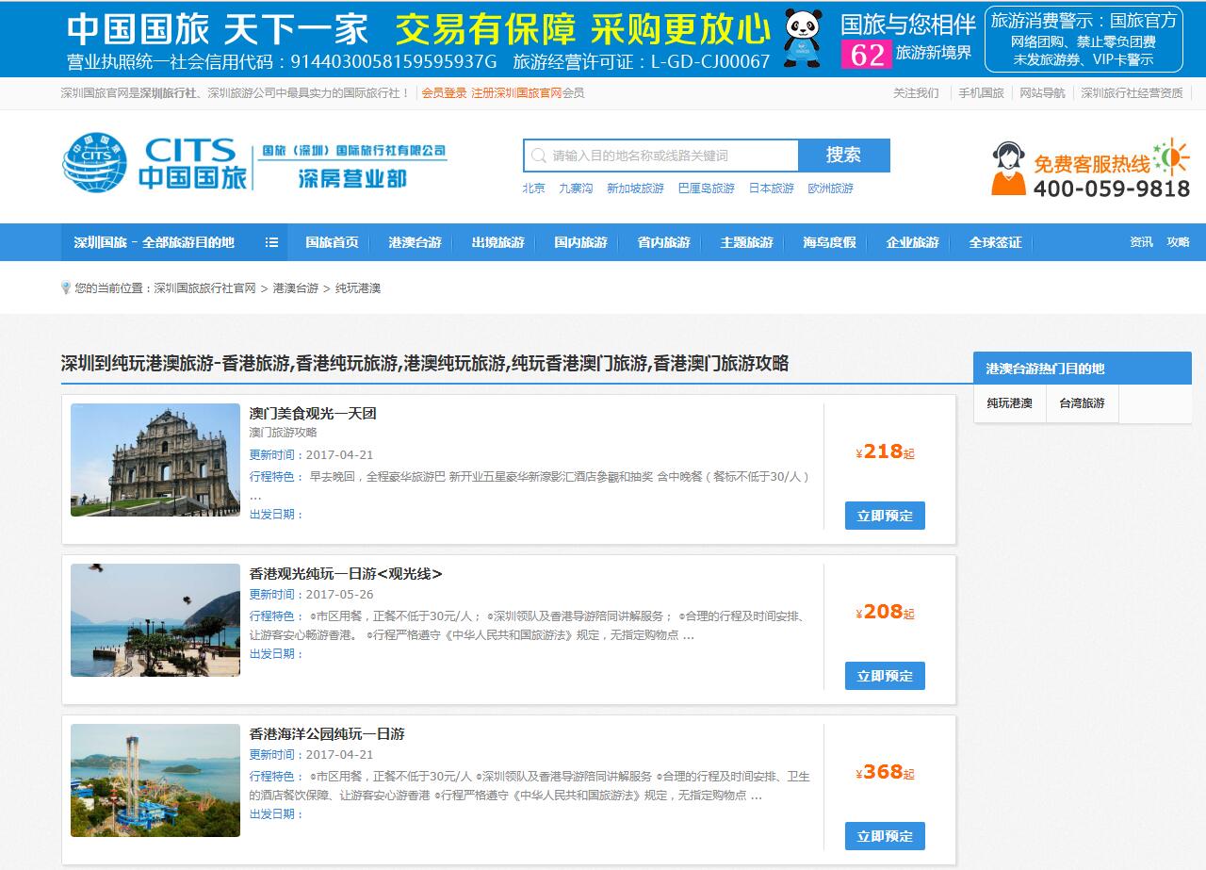
Task: Click the destination search input field
Action: click(669, 155)
